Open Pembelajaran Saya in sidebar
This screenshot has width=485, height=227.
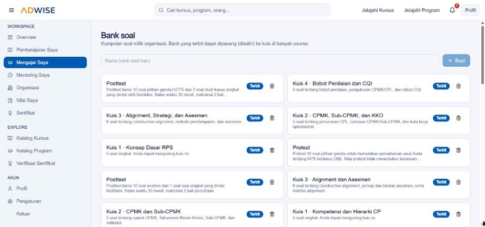click(45, 50)
